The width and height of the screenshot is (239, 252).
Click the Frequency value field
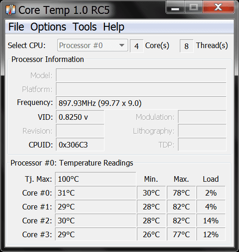[x=141, y=103]
